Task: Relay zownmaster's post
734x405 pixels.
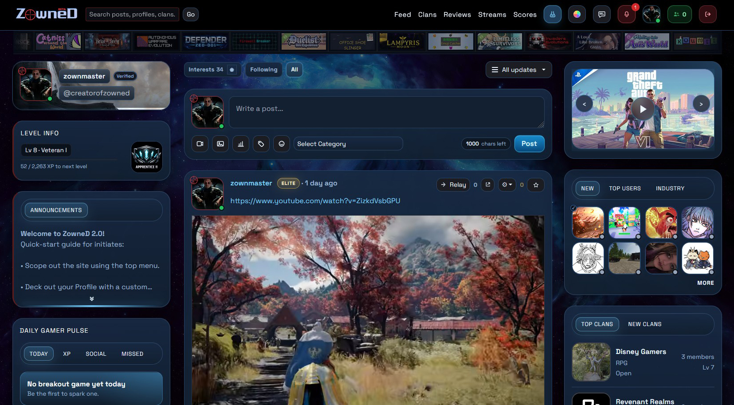Action: click(x=453, y=185)
